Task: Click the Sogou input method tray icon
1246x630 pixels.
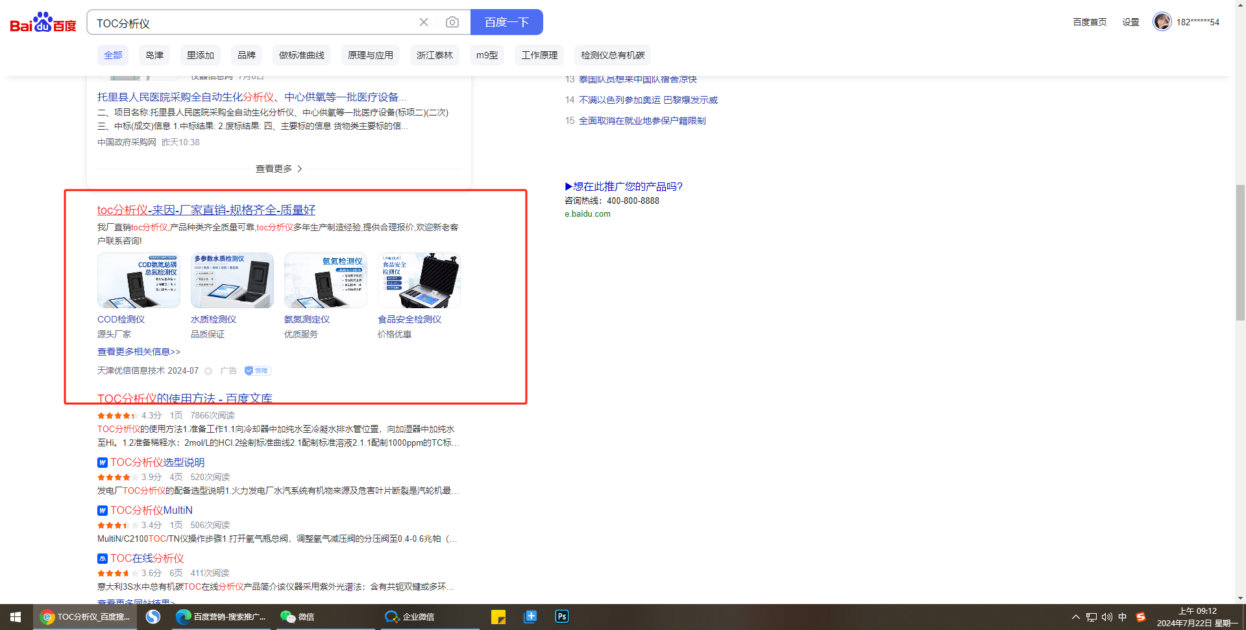Action: pyautogui.click(x=1140, y=617)
